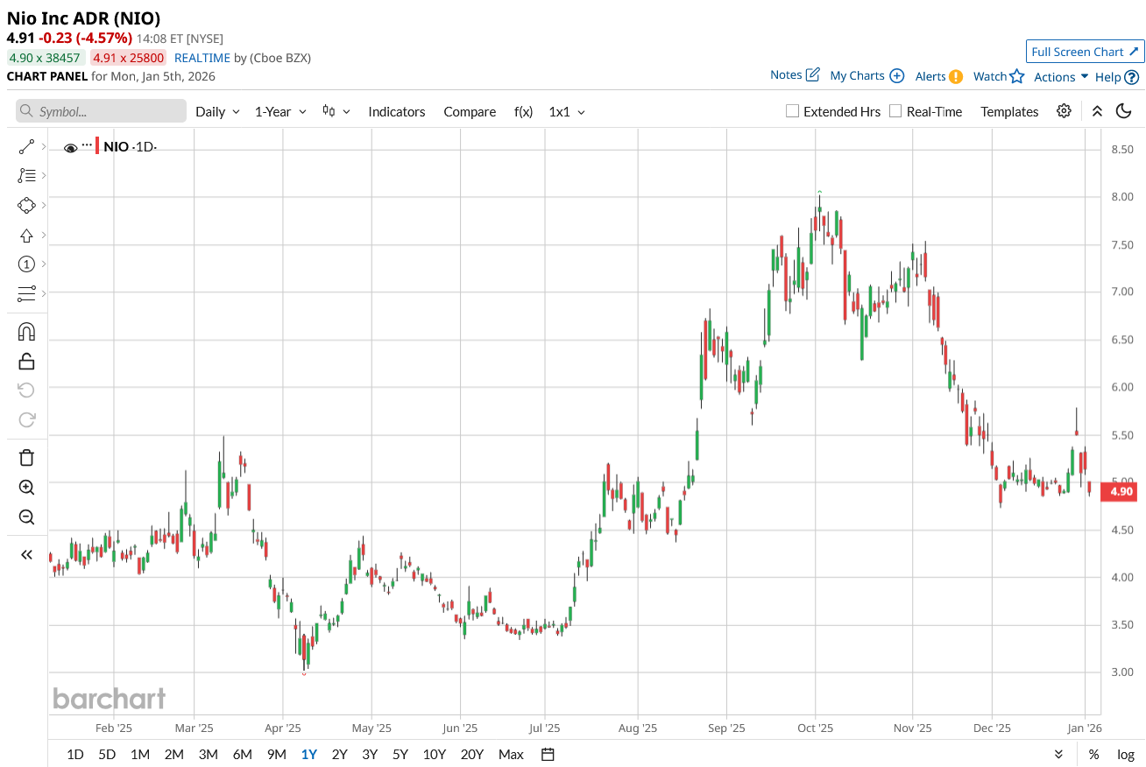Image resolution: width=1146 pixels, height=767 pixels.
Task: Select the Fibonacci levels list tool
Action: pyautogui.click(x=26, y=176)
